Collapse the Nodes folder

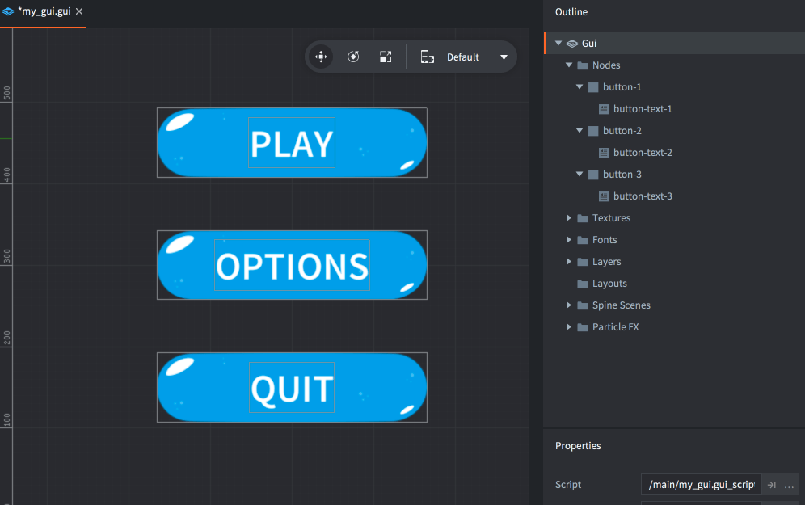[x=569, y=65]
